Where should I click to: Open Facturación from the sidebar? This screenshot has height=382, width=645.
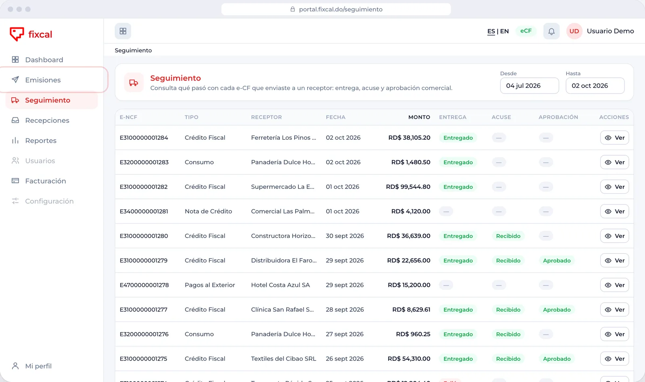pos(52,181)
